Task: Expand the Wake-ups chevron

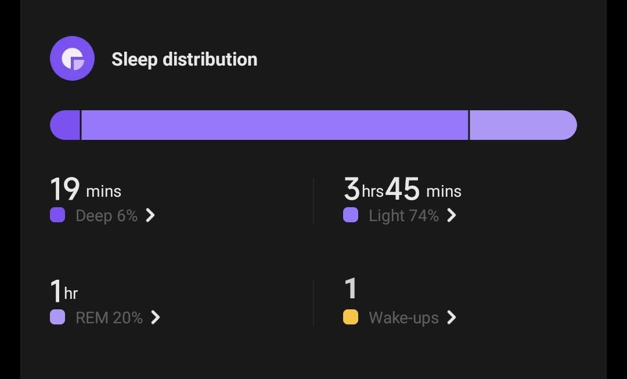Action: (452, 318)
